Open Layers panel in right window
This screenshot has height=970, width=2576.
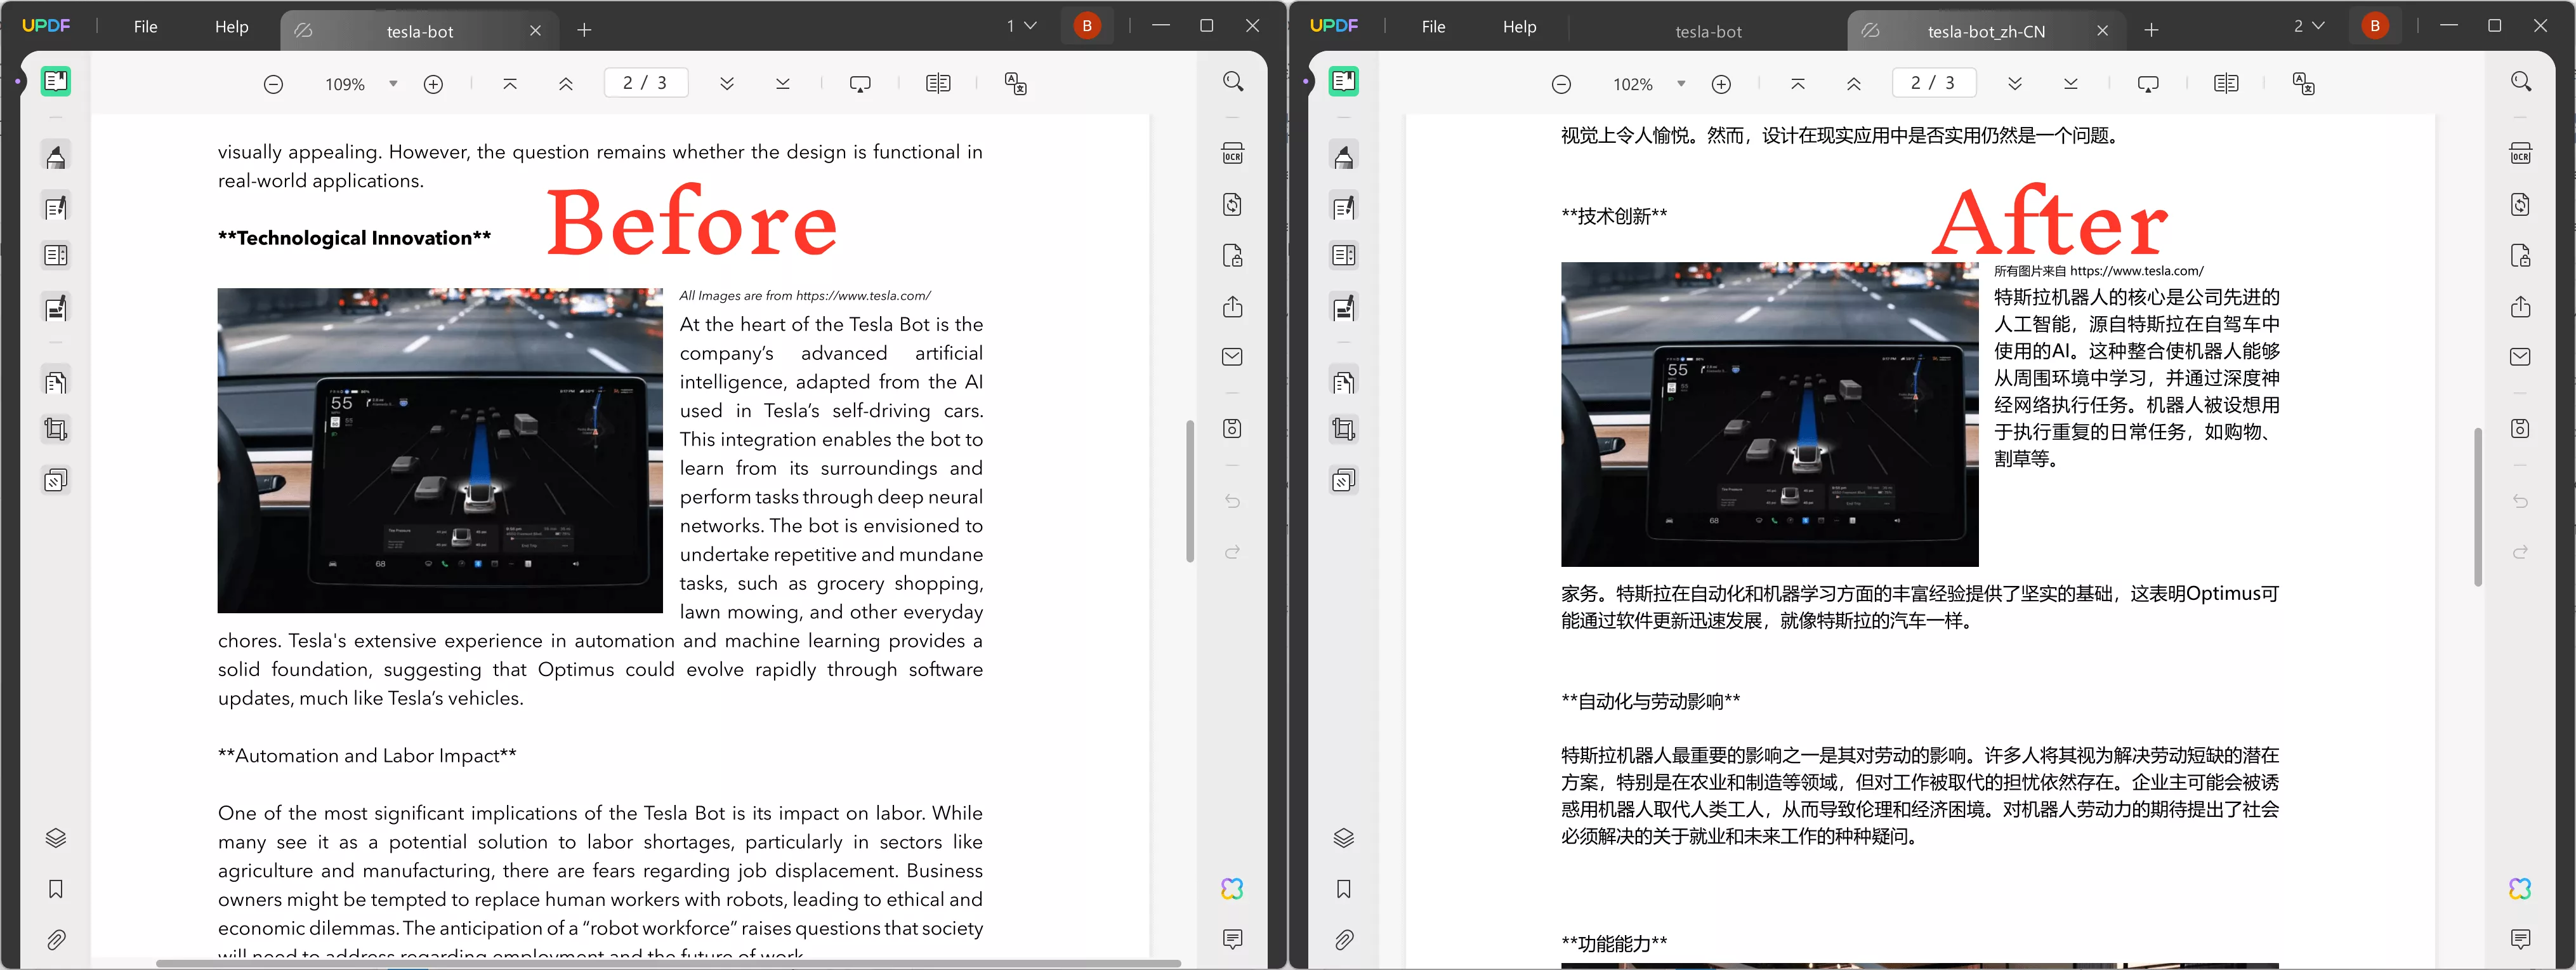pyautogui.click(x=1344, y=838)
